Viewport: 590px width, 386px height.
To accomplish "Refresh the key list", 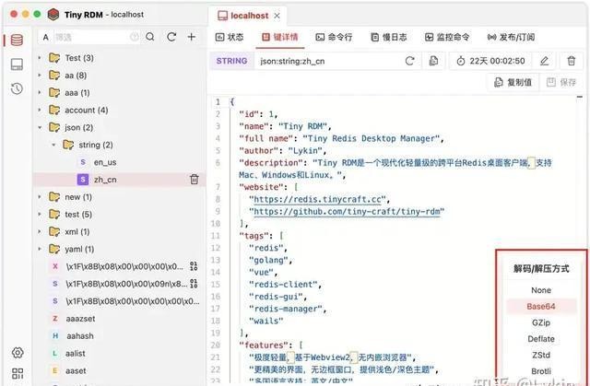I will 171,37.
